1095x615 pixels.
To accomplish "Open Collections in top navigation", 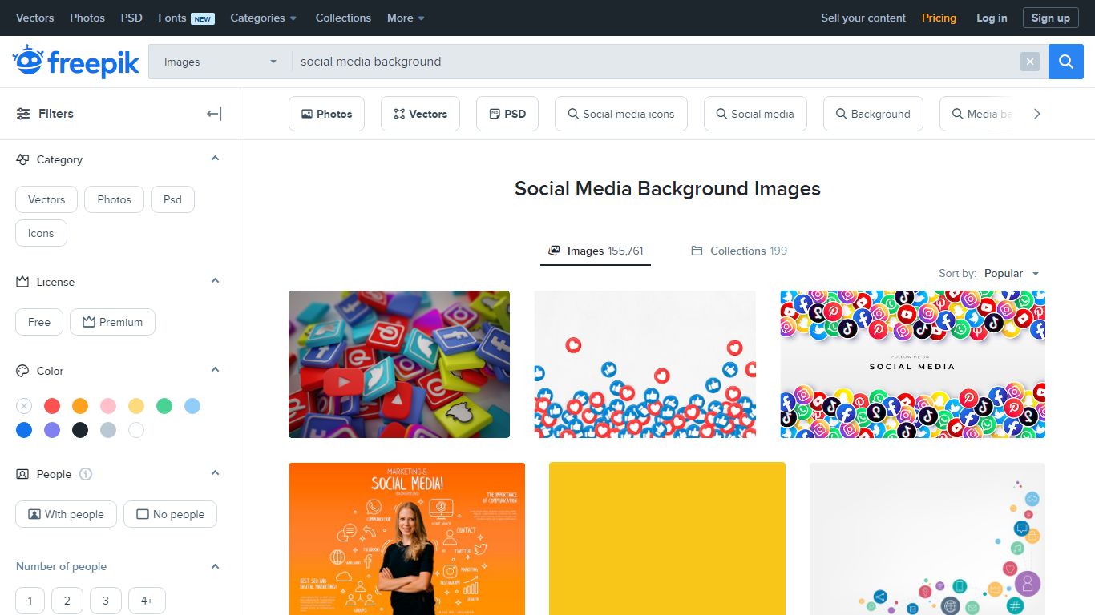I will 343,18.
